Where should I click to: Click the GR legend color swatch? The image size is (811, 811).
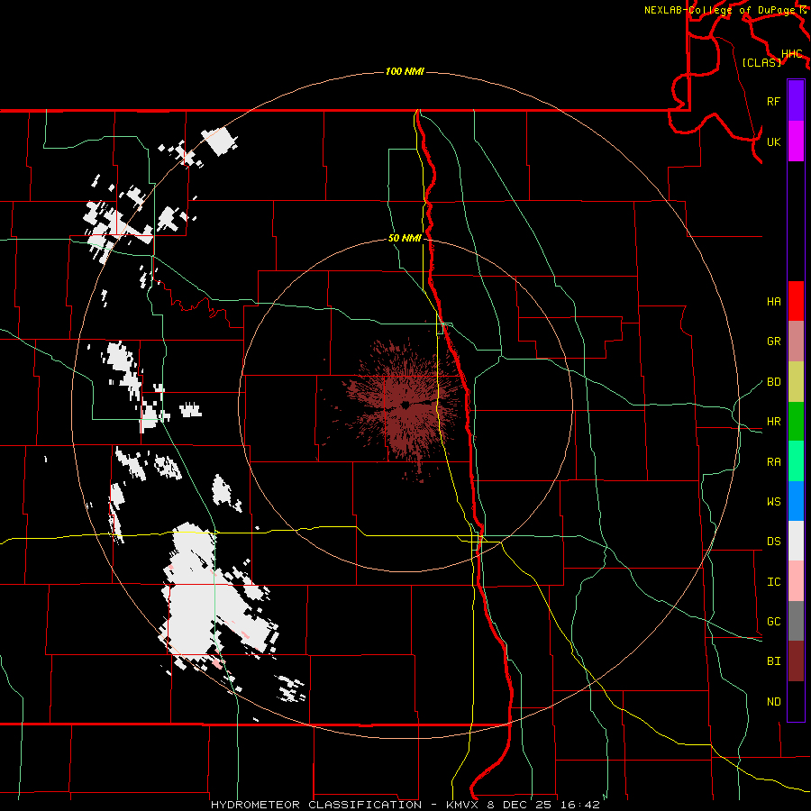pos(796,342)
